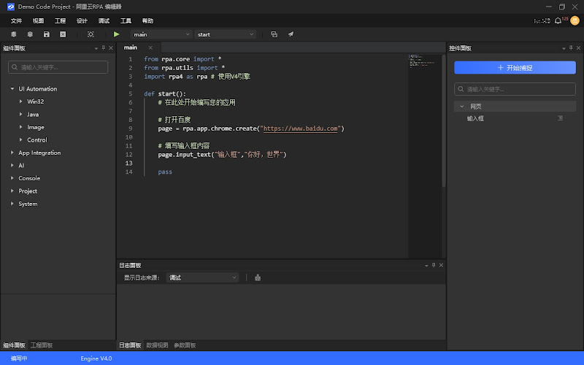Open the 调试 log source dropdown
Screen dimensions: 584x365
pos(202,277)
